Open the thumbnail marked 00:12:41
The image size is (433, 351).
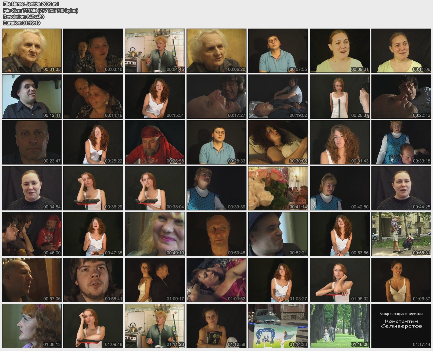tap(32, 96)
